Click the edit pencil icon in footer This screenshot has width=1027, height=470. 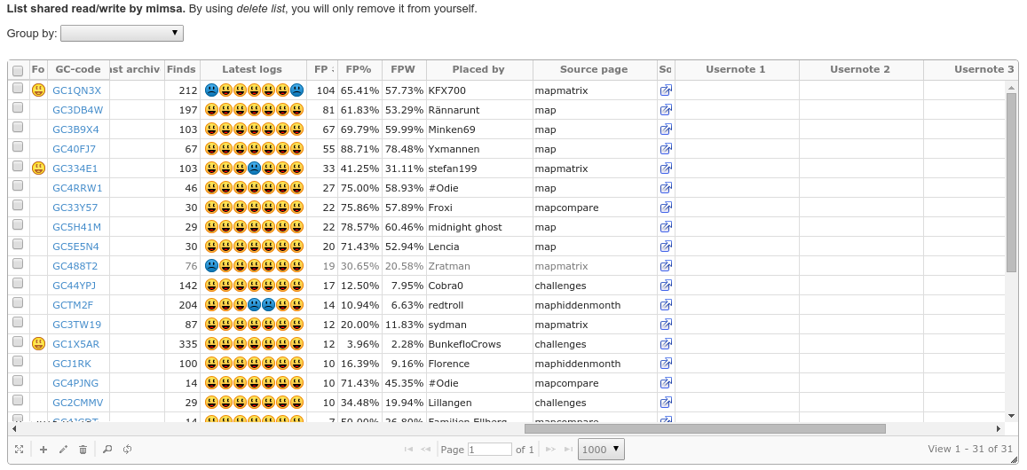[x=63, y=450]
